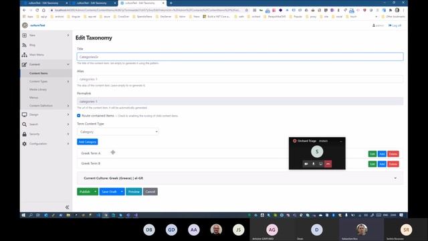
Task: Click Edit for Greek Term A
Action: click(x=372, y=154)
